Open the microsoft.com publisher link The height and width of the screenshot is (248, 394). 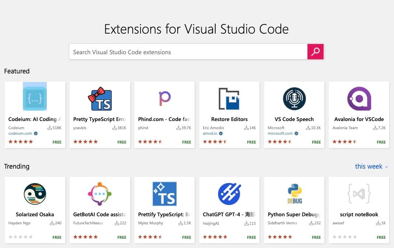(279, 133)
